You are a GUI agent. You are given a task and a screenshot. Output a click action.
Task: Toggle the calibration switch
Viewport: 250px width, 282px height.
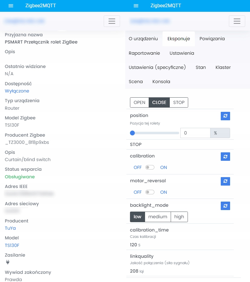coord(150,167)
